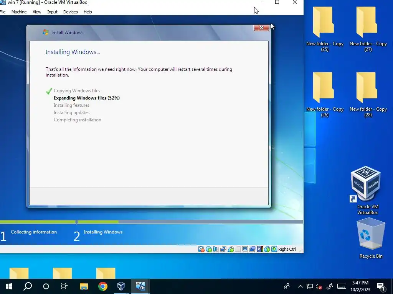Click the audio indicator in VirtualBox status bar
393x294 pixels.
tap(216, 249)
